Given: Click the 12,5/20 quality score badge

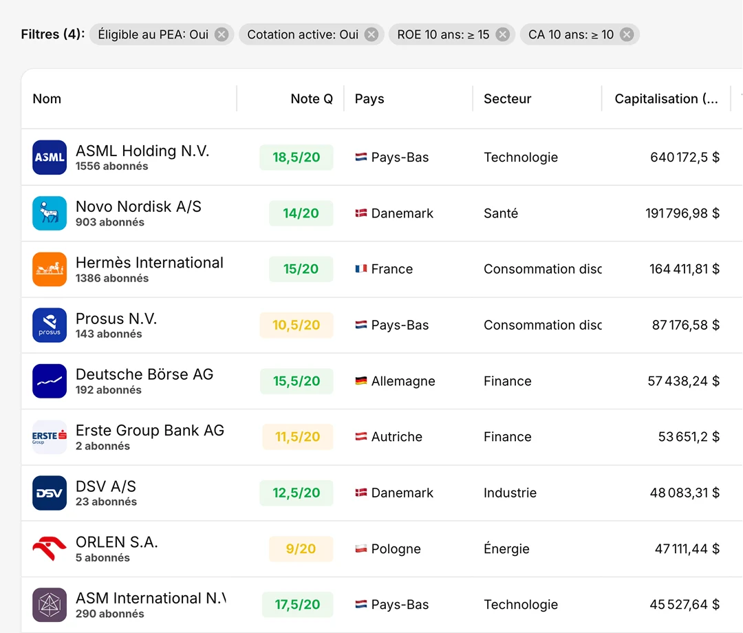Looking at the screenshot, I should point(296,493).
